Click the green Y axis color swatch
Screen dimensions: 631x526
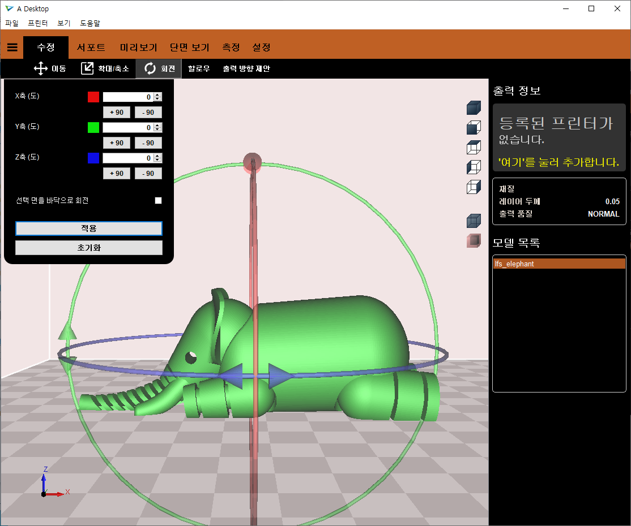click(x=93, y=127)
